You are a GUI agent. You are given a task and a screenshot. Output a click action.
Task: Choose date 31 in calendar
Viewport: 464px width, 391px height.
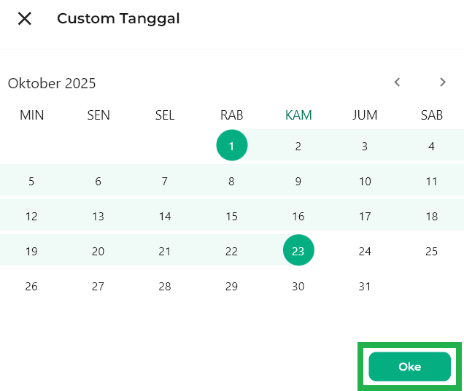(x=365, y=287)
